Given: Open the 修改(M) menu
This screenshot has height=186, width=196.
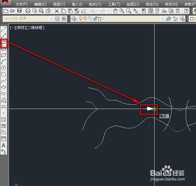Looking at the screenshot, I should pos(171,4).
